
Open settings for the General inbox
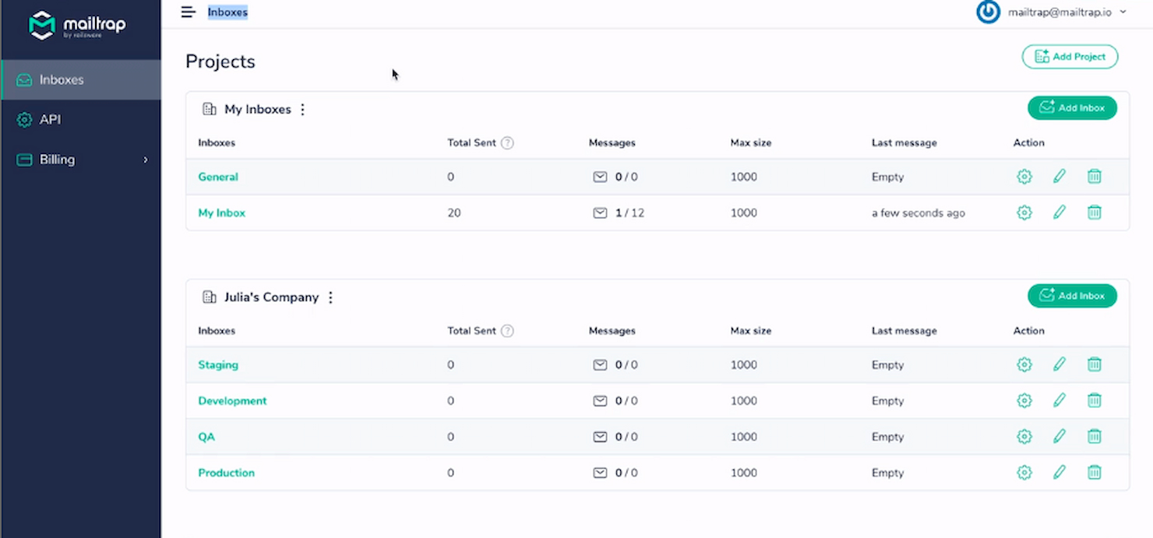coord(1024,177)
